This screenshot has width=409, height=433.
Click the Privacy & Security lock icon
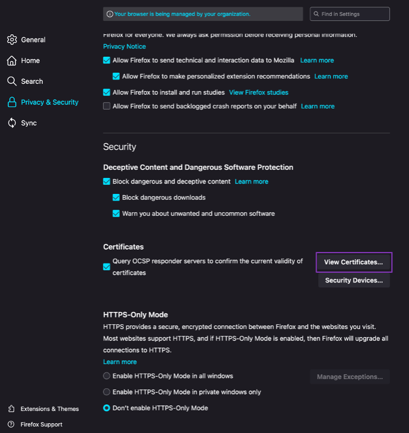pyautogui.click(x=12, y=102)
